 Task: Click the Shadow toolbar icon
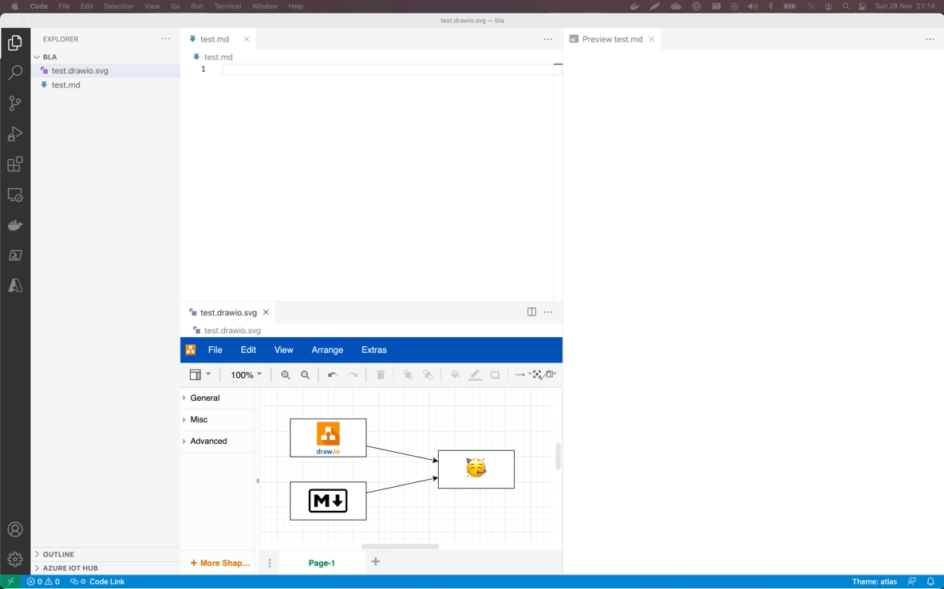point(495,375)
